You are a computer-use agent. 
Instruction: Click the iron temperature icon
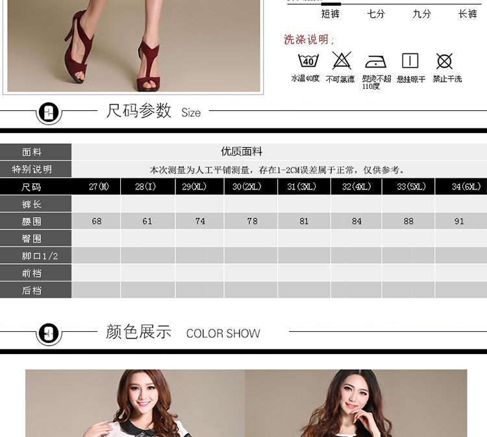coord(375,62)
